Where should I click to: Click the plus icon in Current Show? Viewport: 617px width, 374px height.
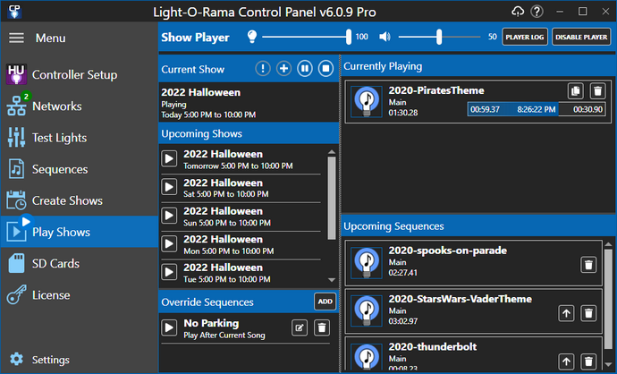click(283, 69)
